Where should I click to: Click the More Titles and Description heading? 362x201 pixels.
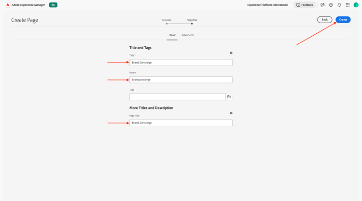click(151, 107)
